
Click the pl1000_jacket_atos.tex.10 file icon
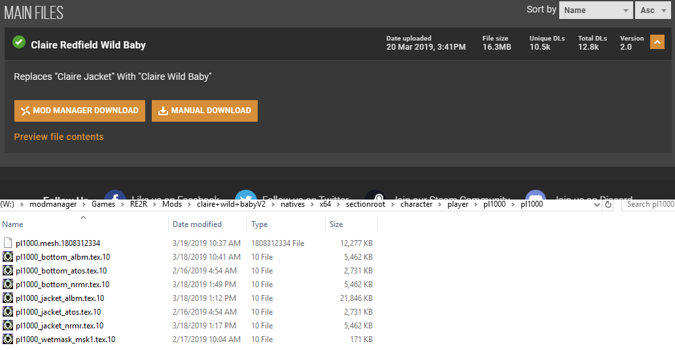point(8,311)
